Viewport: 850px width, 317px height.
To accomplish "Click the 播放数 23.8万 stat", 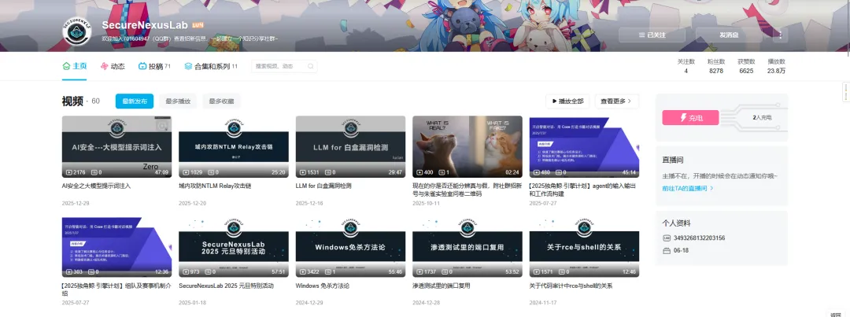I will 776,66.
